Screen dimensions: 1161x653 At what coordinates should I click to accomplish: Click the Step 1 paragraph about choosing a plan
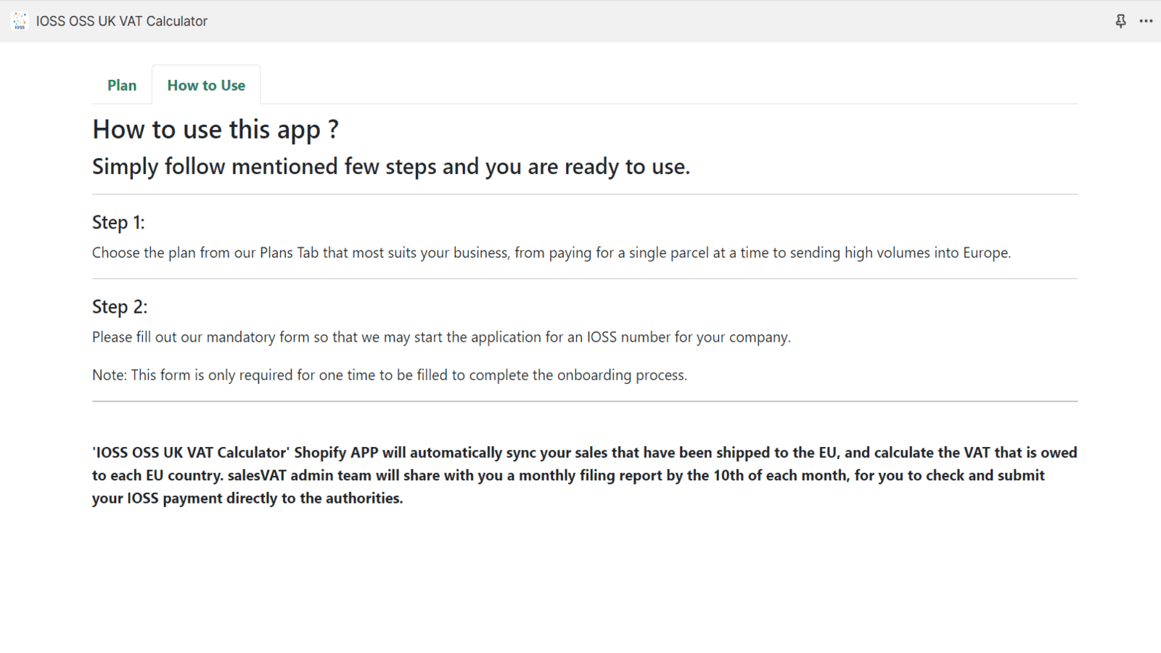tap(551, 253)
